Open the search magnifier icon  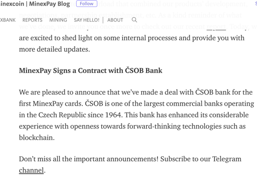click(x=134, y=20)
